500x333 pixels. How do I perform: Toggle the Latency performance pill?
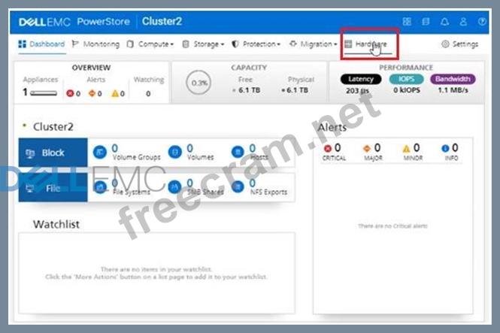(x=361, y=79)
